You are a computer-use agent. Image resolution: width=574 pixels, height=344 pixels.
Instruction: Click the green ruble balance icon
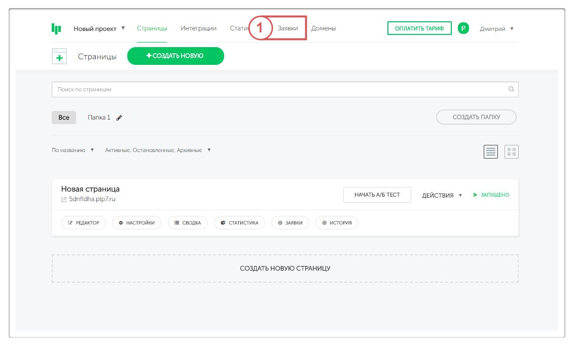(463, 28)
